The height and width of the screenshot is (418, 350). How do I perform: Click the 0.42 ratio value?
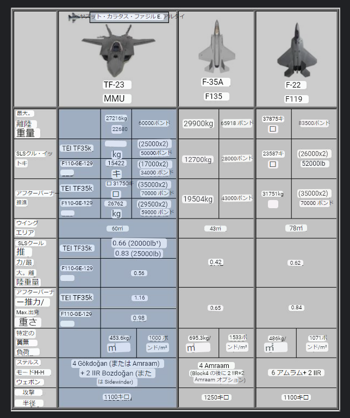216,262
